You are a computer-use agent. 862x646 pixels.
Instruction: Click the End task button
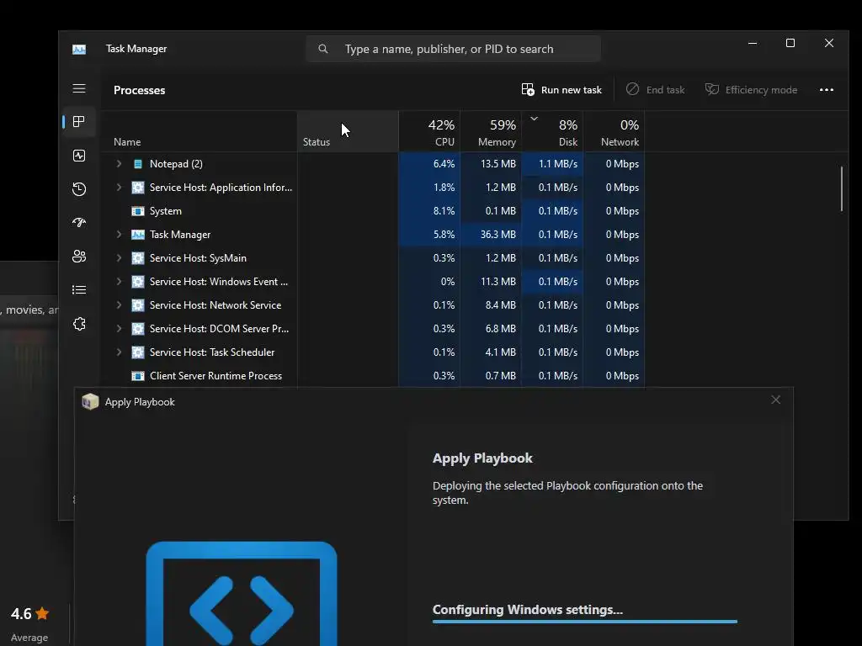pos(655,89)
